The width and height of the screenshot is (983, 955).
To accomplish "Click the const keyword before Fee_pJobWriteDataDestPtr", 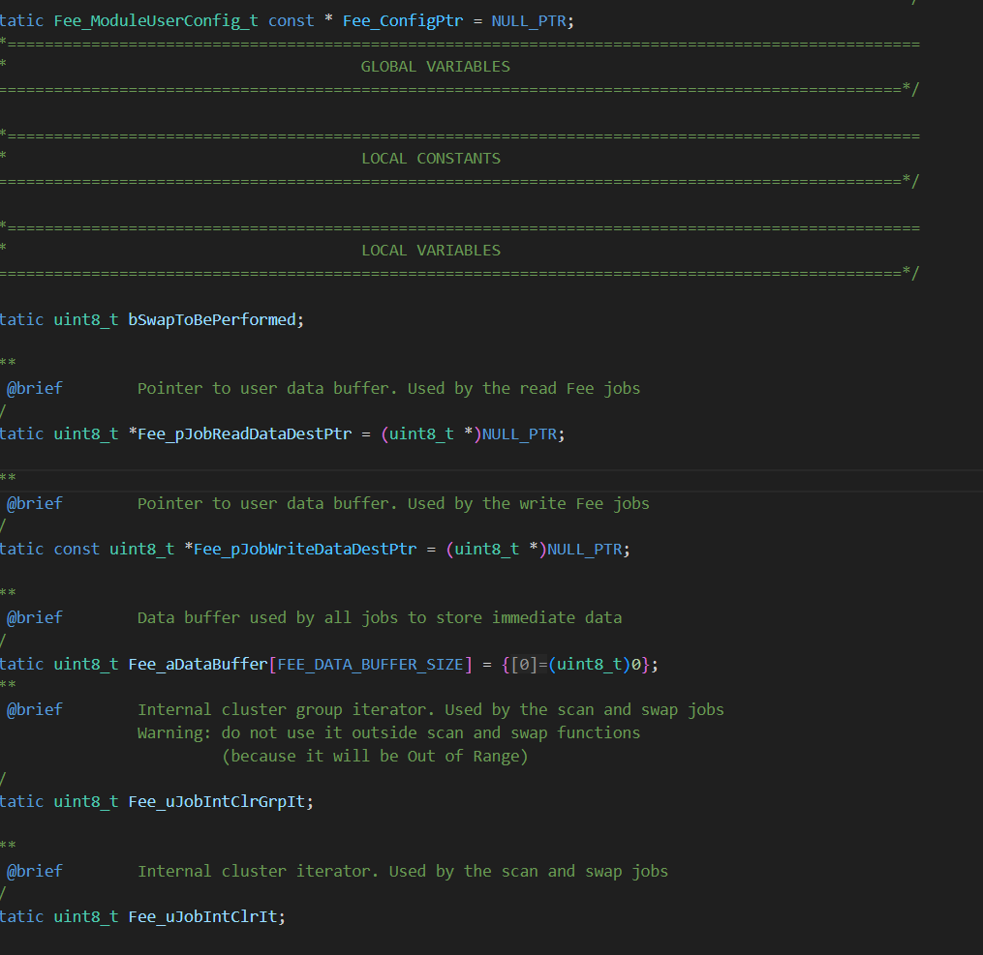I will click(x=77, y=550).
